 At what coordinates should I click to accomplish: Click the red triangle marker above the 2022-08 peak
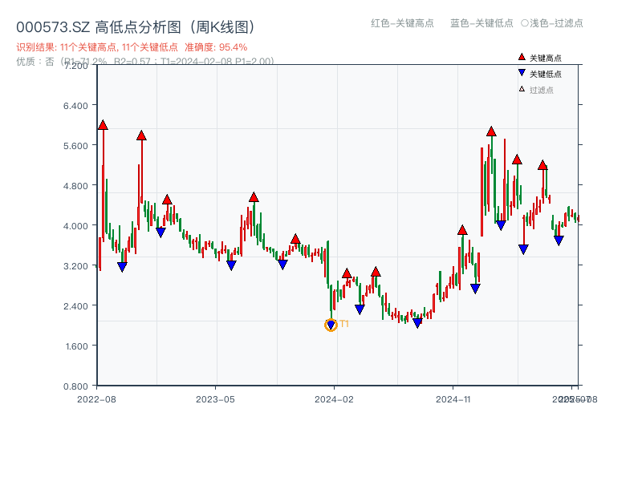point(102,125)
